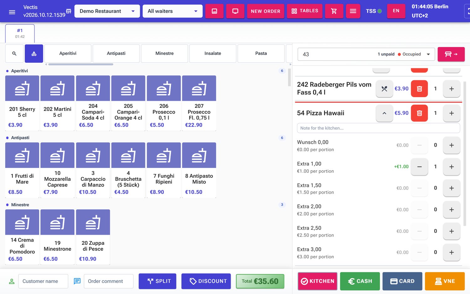The width and height of the screenshot is (470, 294).
Task: Increase the Extra 1,50 quantity
Action: coord(452,188)
